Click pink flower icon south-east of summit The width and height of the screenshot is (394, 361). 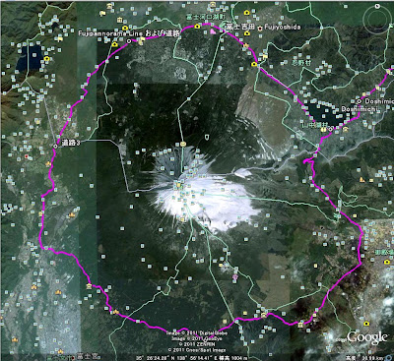(x=234, y=277)
